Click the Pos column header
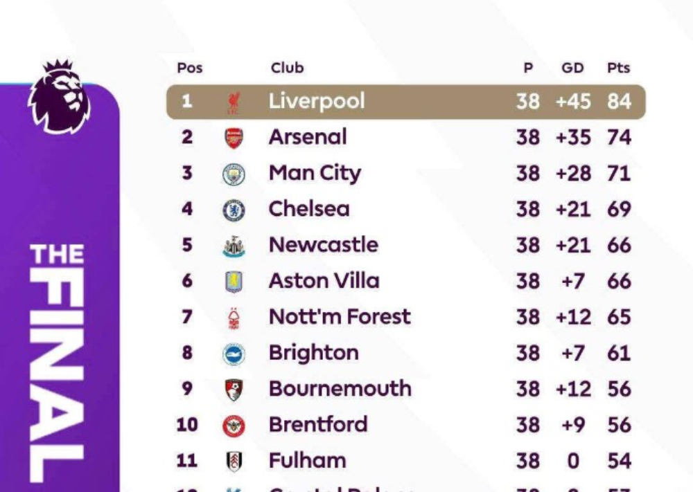 pyautogui.click(x=189, y=68)
